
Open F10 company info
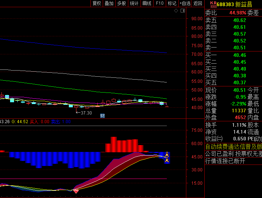[x=160, y=3]
